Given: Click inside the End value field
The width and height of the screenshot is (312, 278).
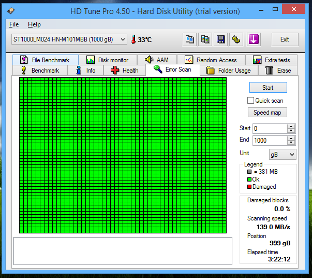Looking at the screenshot, I should [x=269, y=141].
